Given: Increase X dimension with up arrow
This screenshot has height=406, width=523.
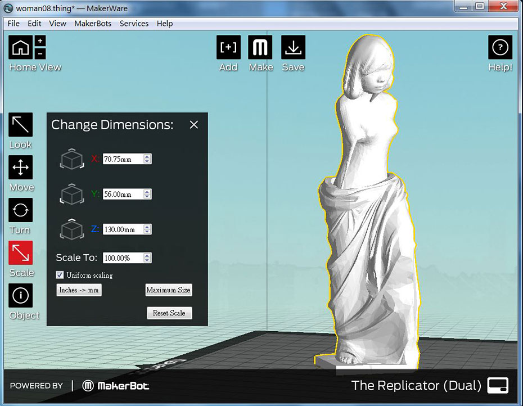Looking at the screenshot, I should click(x=147, y=156).
